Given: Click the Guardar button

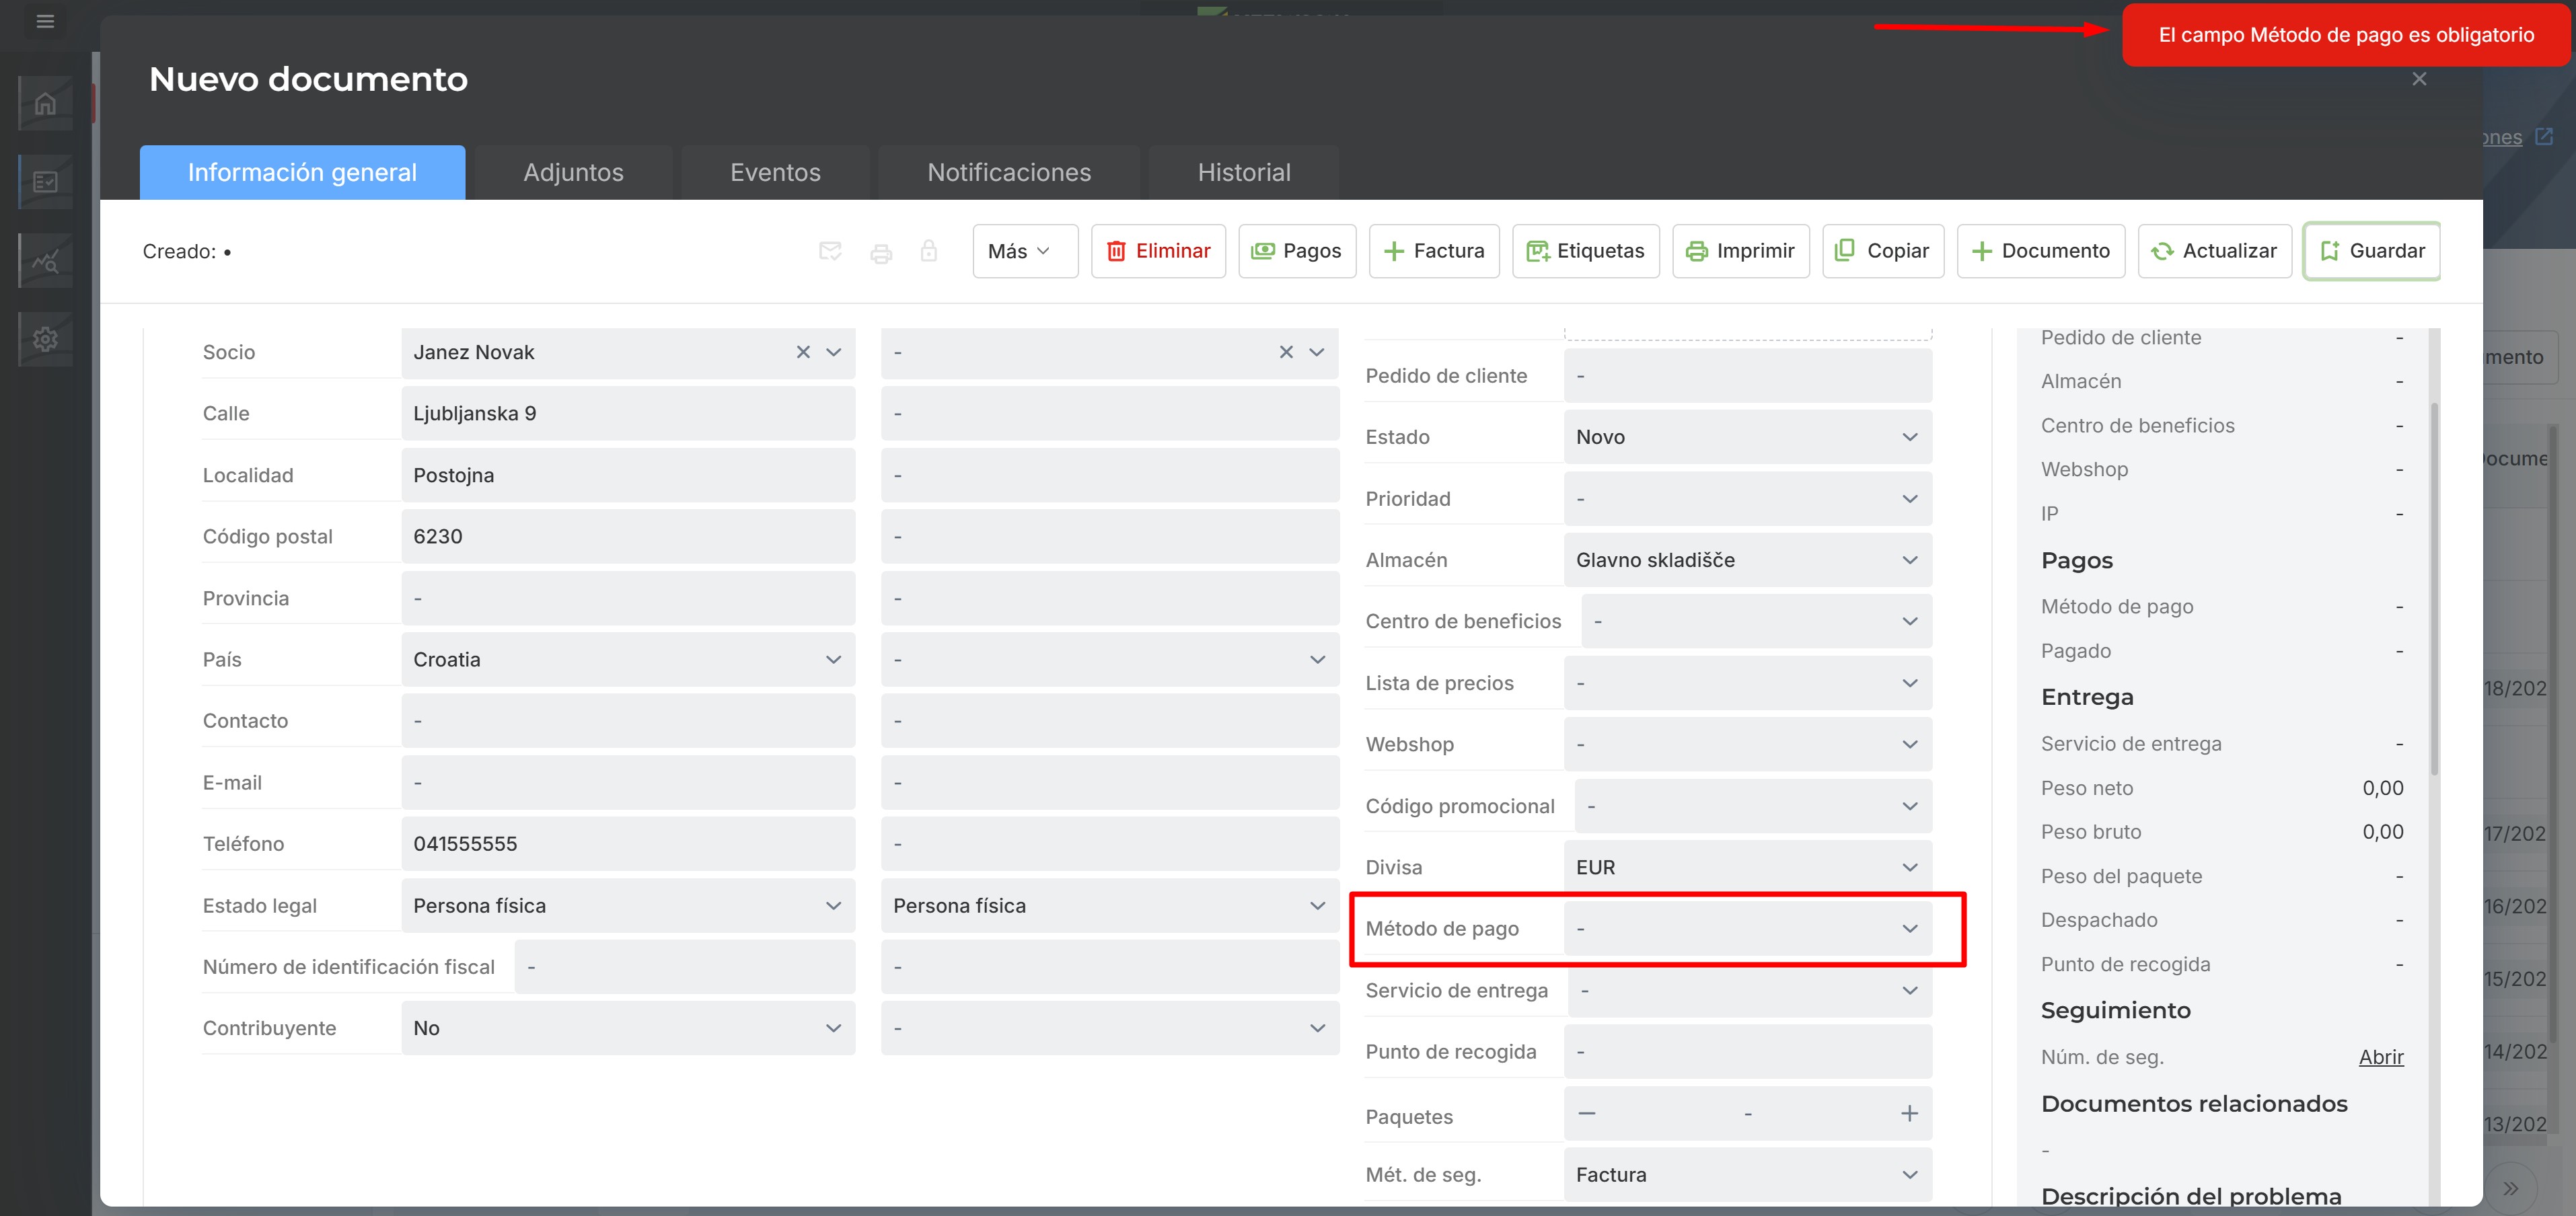Looking at the screenshot, I should pyautogui.click(x=2372, y=251).
